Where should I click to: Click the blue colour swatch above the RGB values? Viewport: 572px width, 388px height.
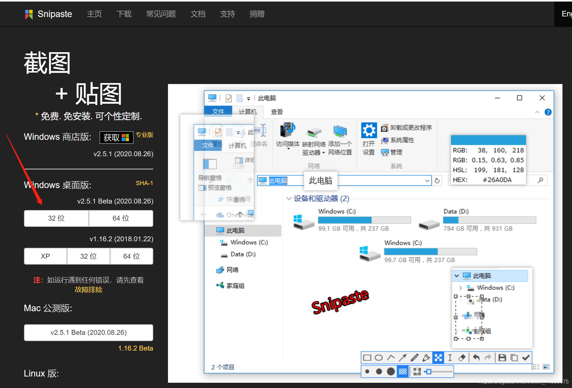(489, 140)
